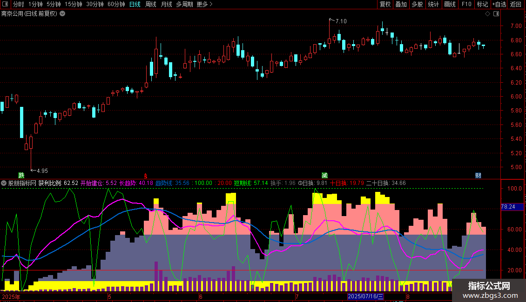
Task: Click month 8 on the time axis
Action: tap(408, 296)
